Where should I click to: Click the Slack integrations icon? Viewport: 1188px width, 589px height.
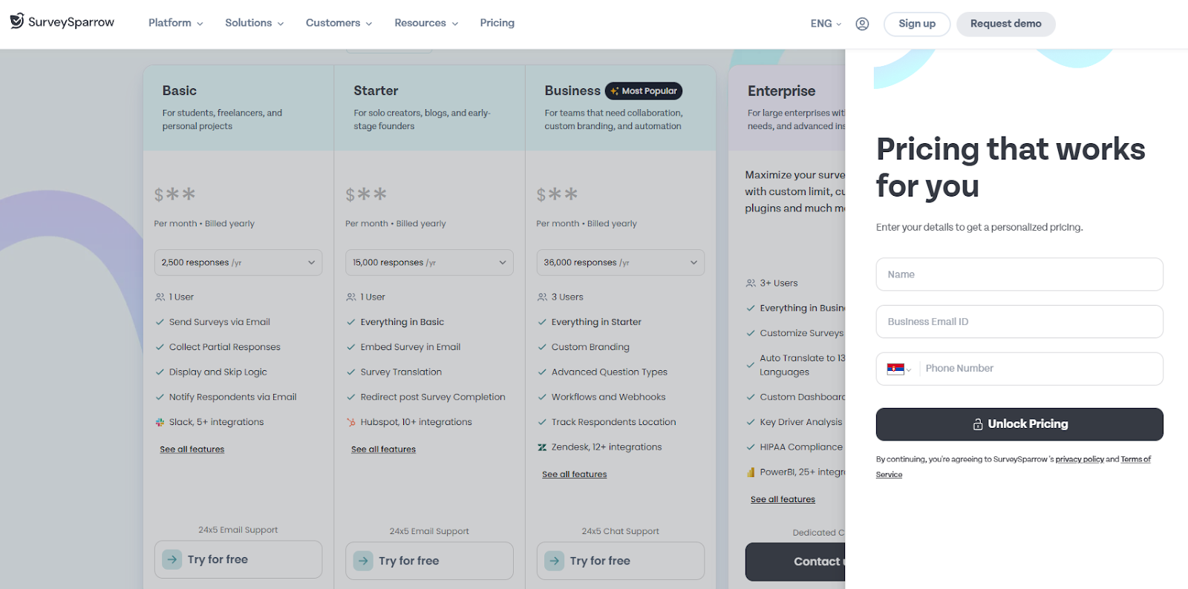(160, 422)
